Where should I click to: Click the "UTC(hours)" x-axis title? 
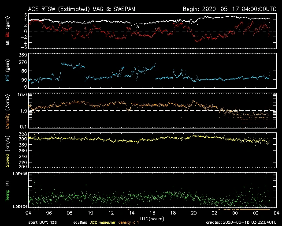point(152,218)
